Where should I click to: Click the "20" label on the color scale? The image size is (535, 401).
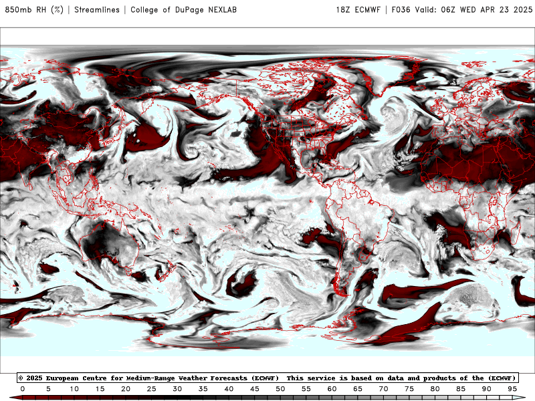126,389
